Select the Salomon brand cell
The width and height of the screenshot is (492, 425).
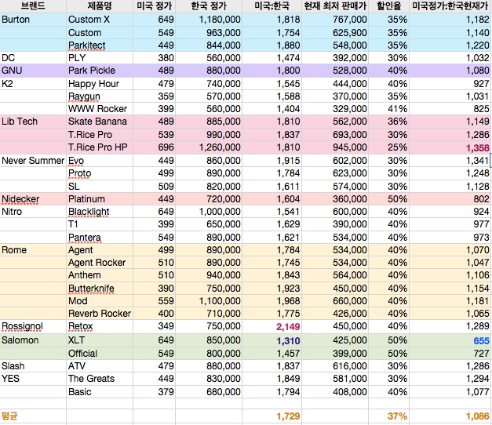coord(33,340)
